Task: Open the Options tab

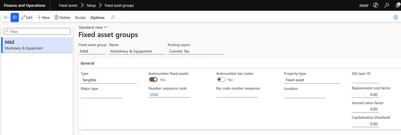Action: point(97,18)
